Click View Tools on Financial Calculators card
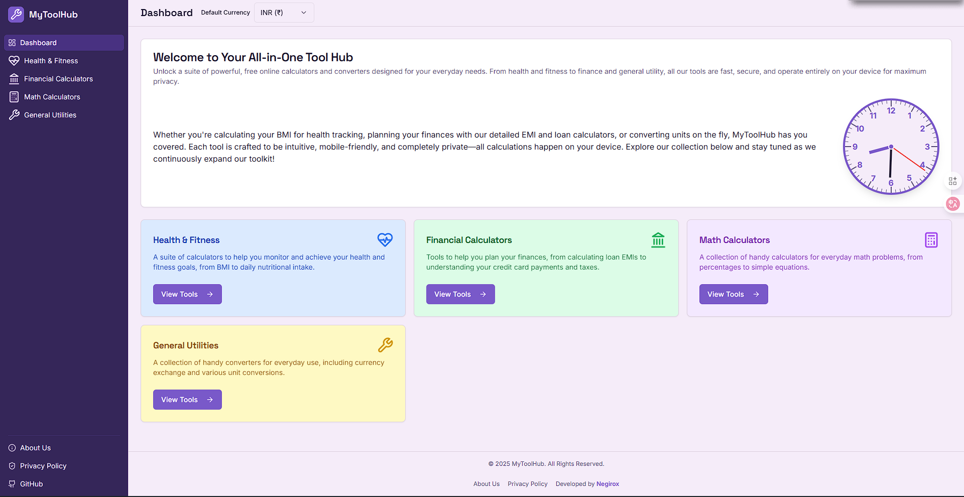 tap(460, 294)
